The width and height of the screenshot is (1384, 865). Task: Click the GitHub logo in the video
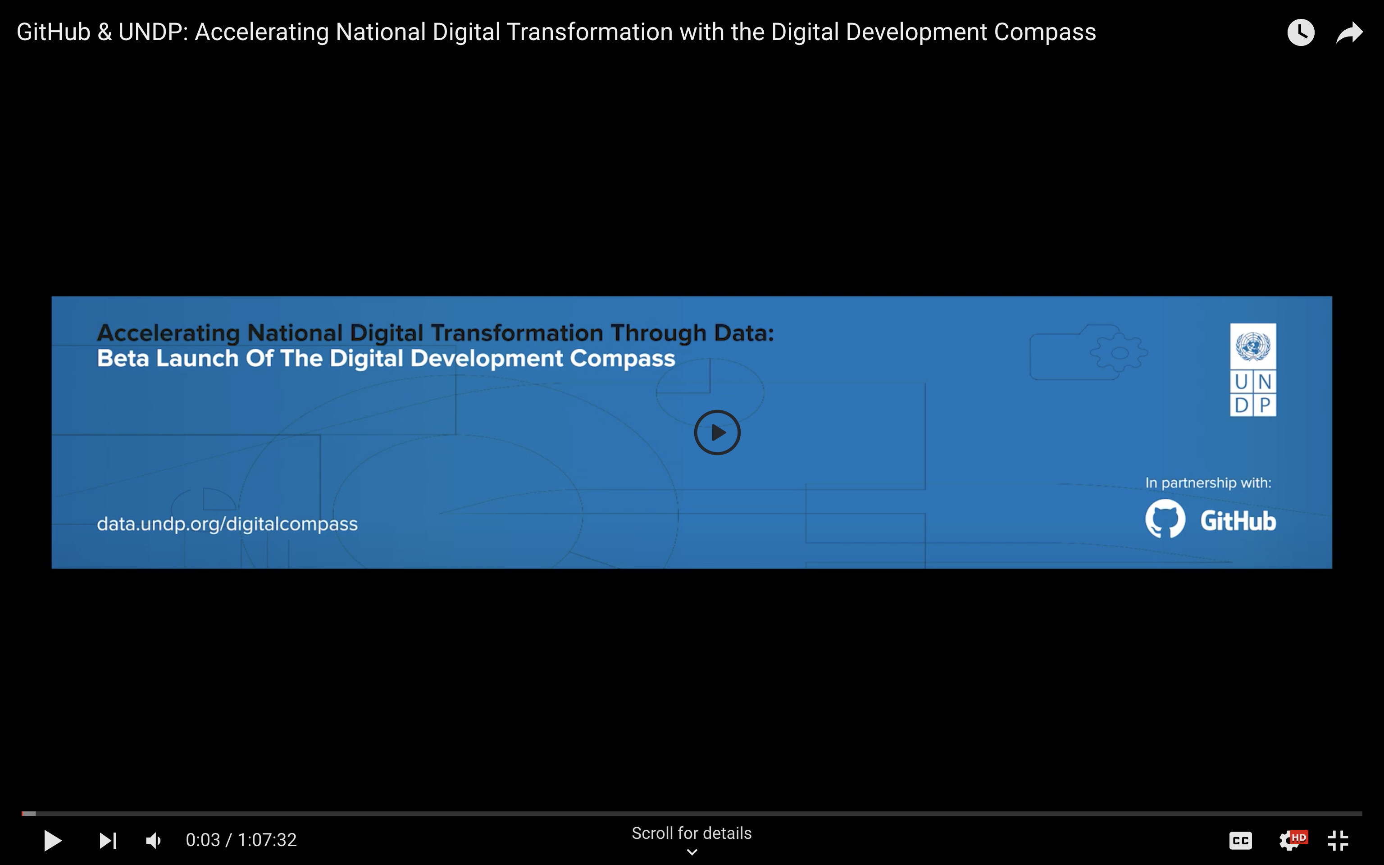1211,519
